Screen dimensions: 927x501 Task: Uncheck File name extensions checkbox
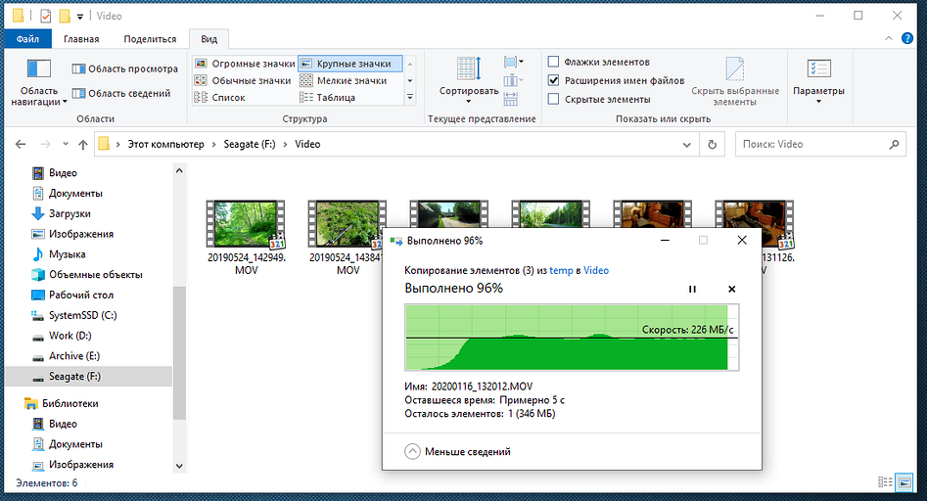(554, 80)
